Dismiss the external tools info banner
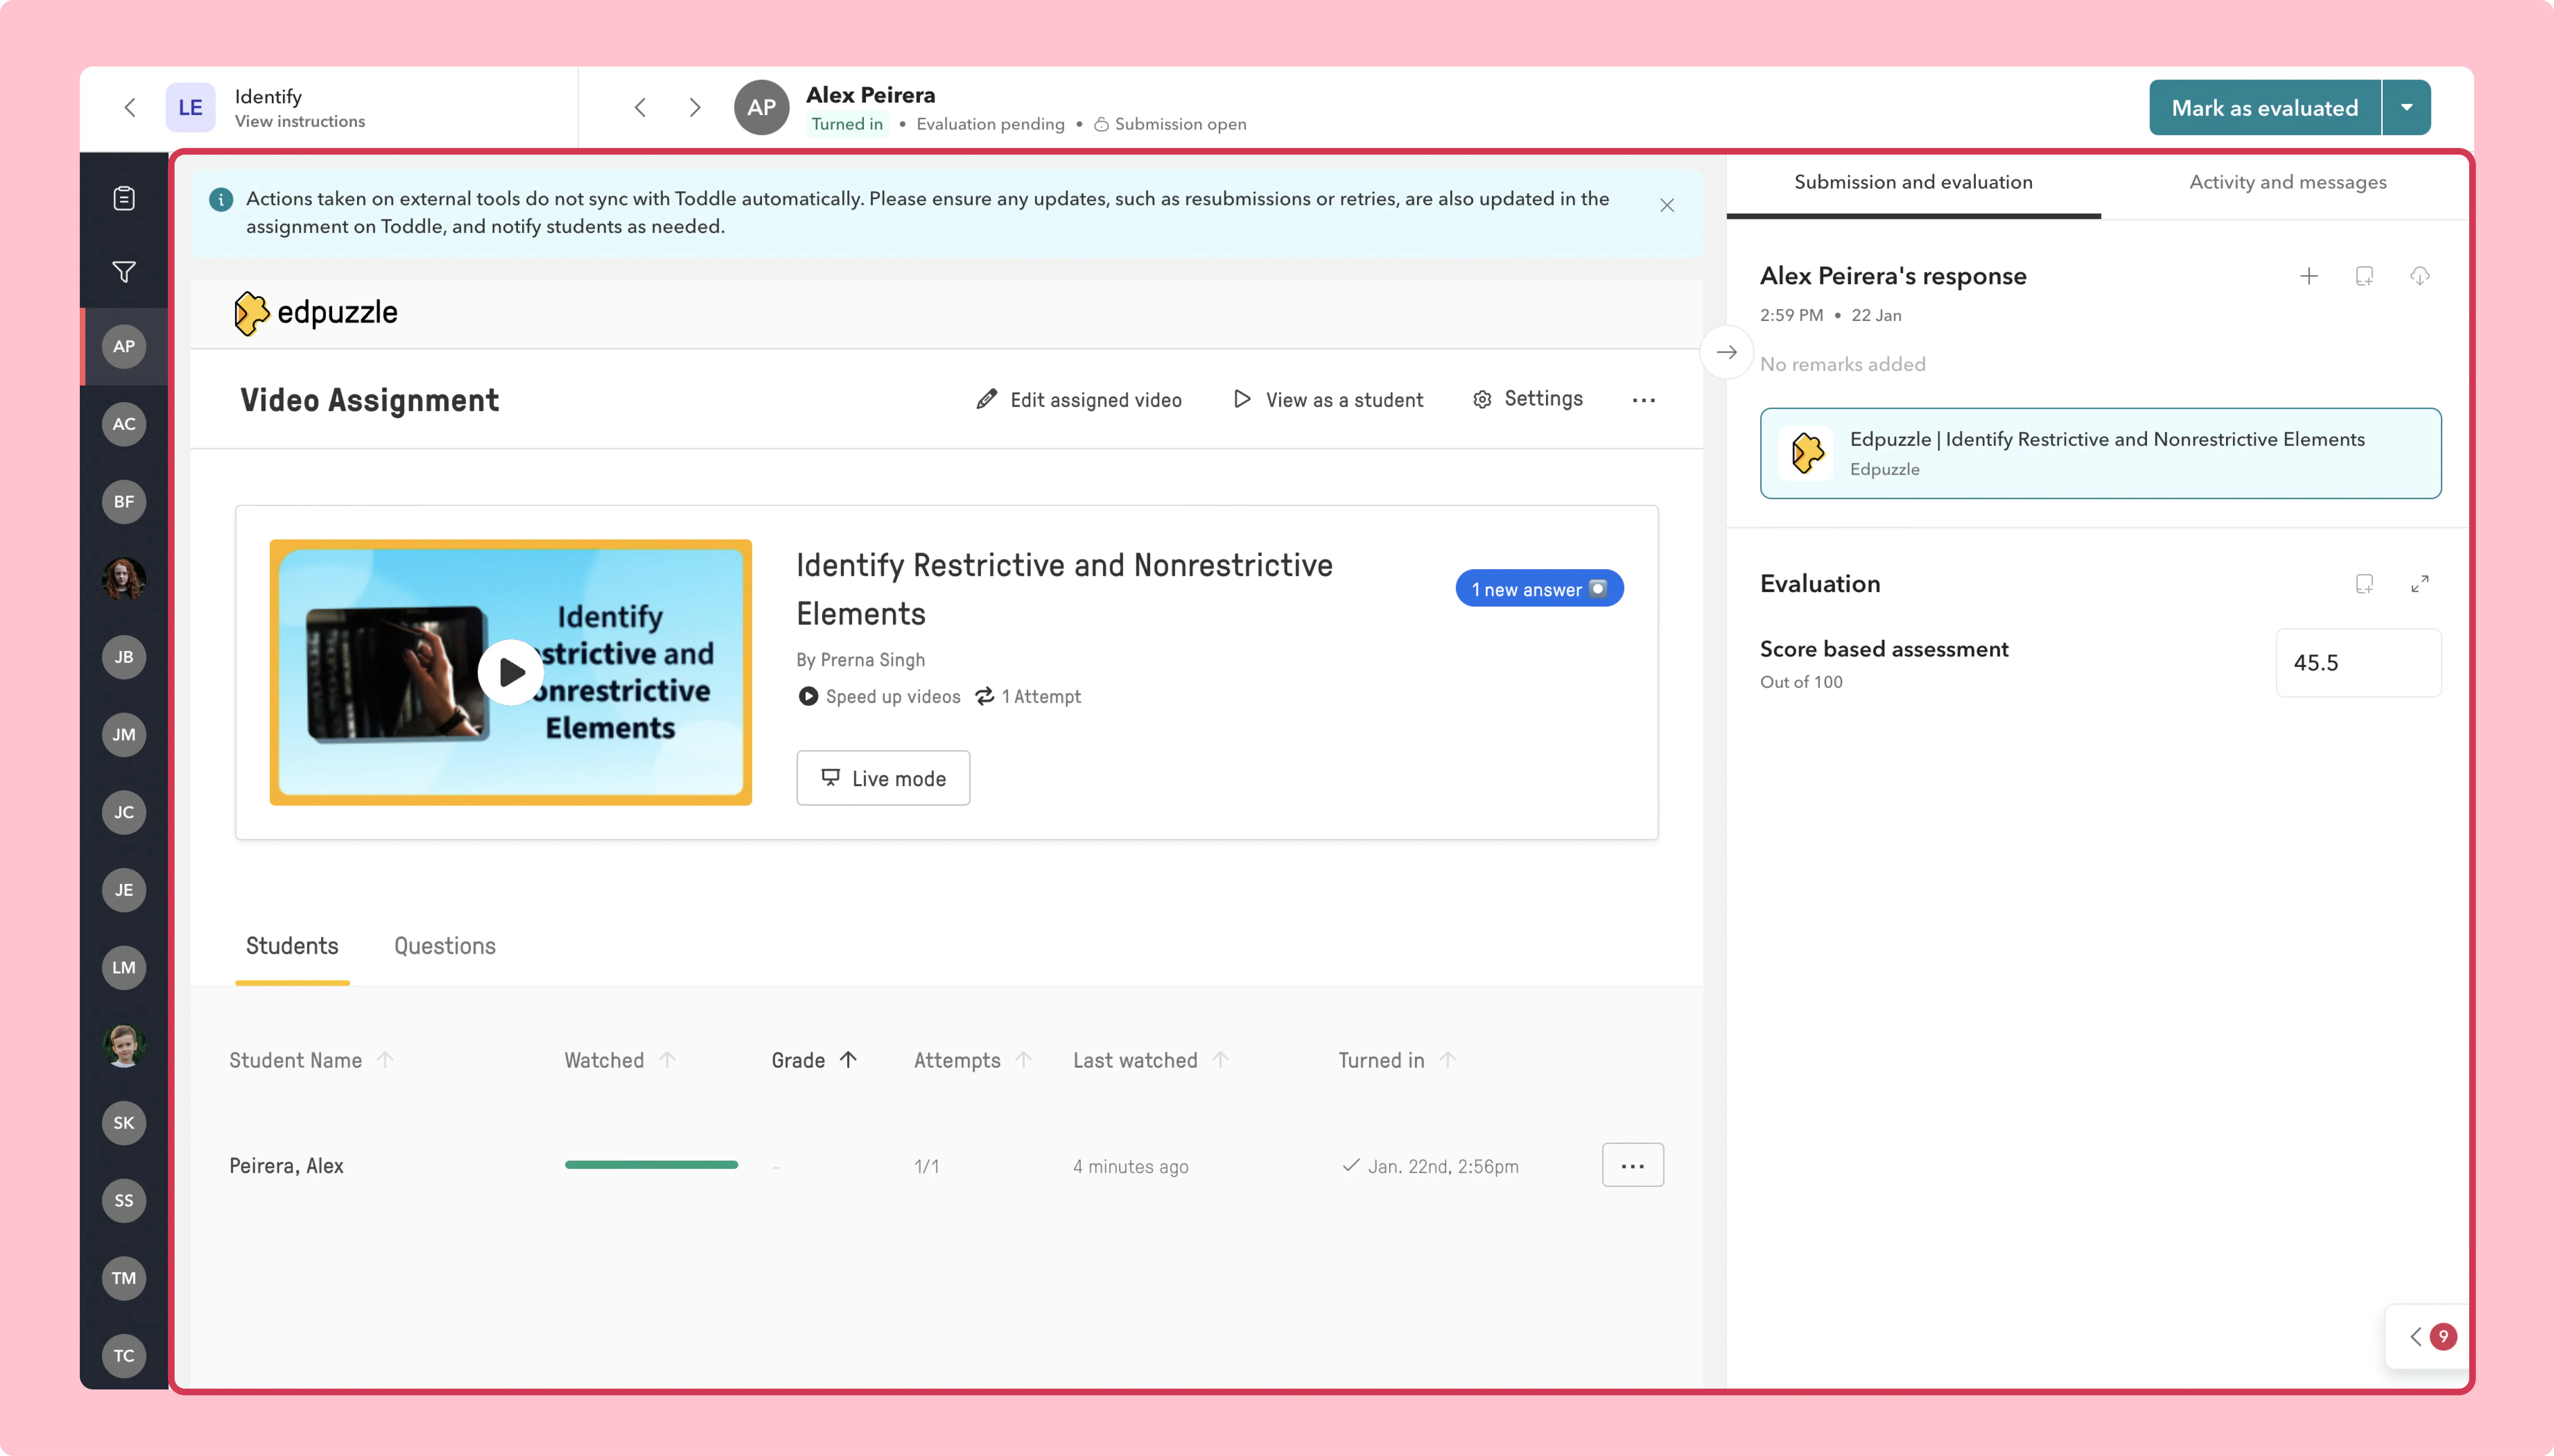 point(1667,205)
